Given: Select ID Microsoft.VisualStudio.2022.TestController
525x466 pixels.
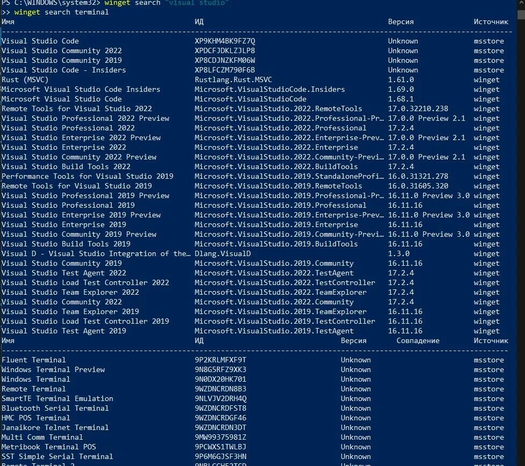Looking at the screenshot, I should (x=285, y=283).
